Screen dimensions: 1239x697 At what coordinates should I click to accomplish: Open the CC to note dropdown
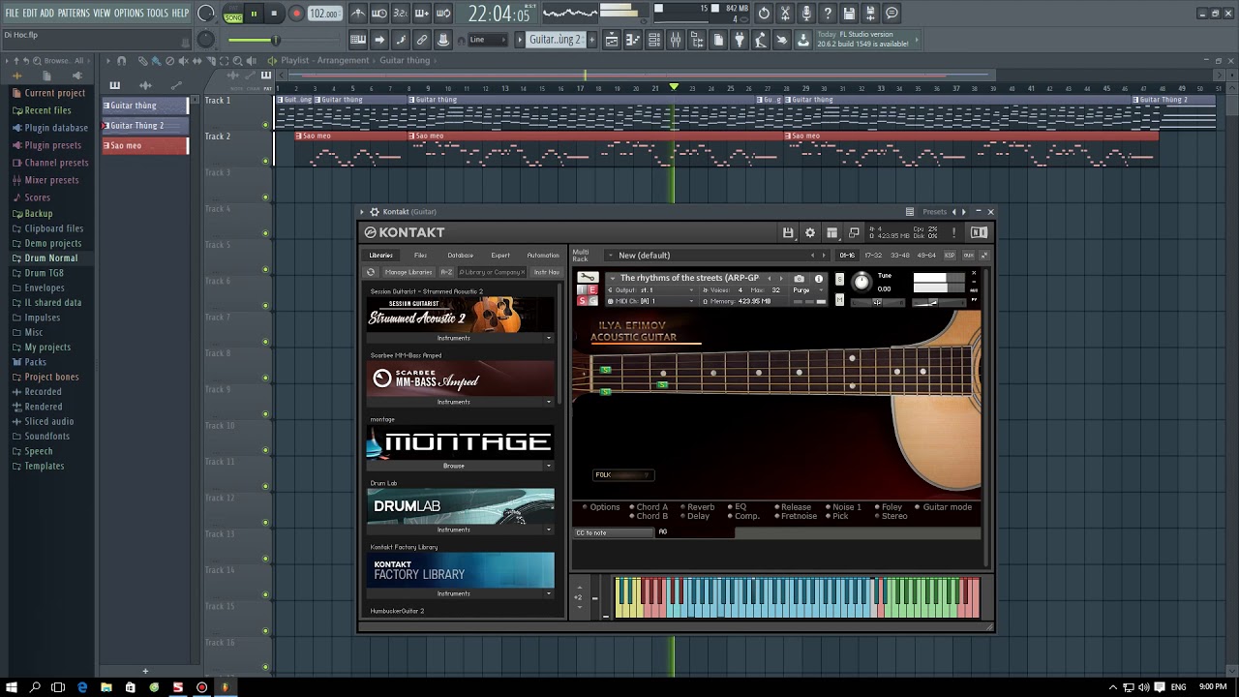click(x=615, y=532)
